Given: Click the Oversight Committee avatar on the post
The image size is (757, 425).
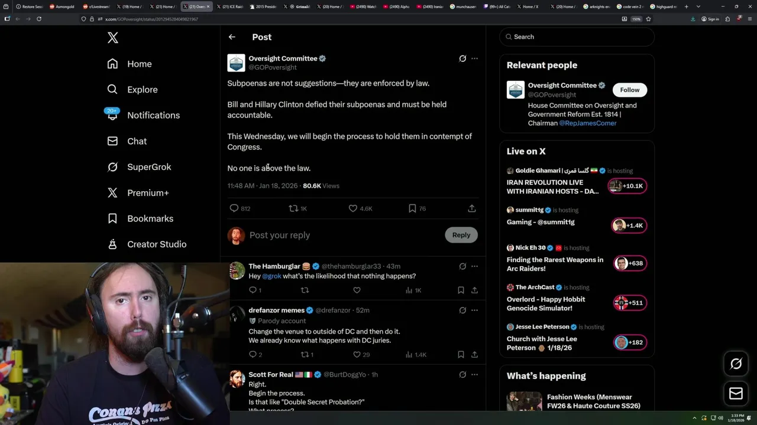Looking at the screenshot, I should click(236, 63).
